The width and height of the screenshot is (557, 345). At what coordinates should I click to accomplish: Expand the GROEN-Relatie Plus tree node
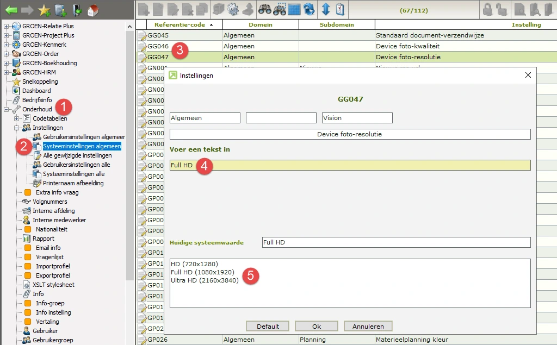(x=7, y=26)
